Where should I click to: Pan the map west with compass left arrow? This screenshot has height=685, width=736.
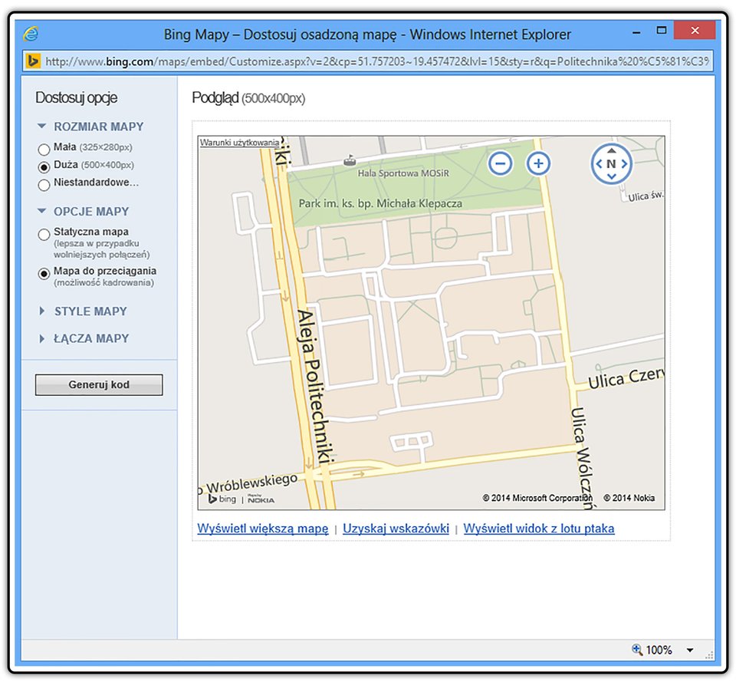(x=599, y=163)
